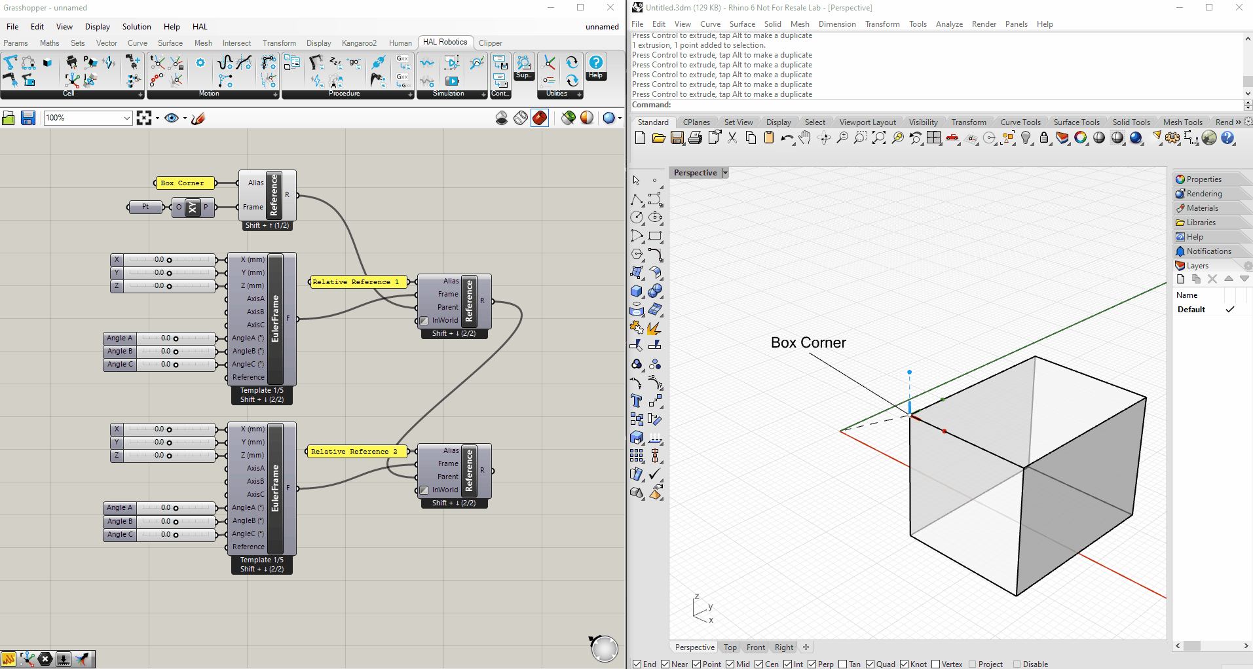Open the Solution menu in Grasshopper
1253x669 pixels.
(x=136, y=27)
